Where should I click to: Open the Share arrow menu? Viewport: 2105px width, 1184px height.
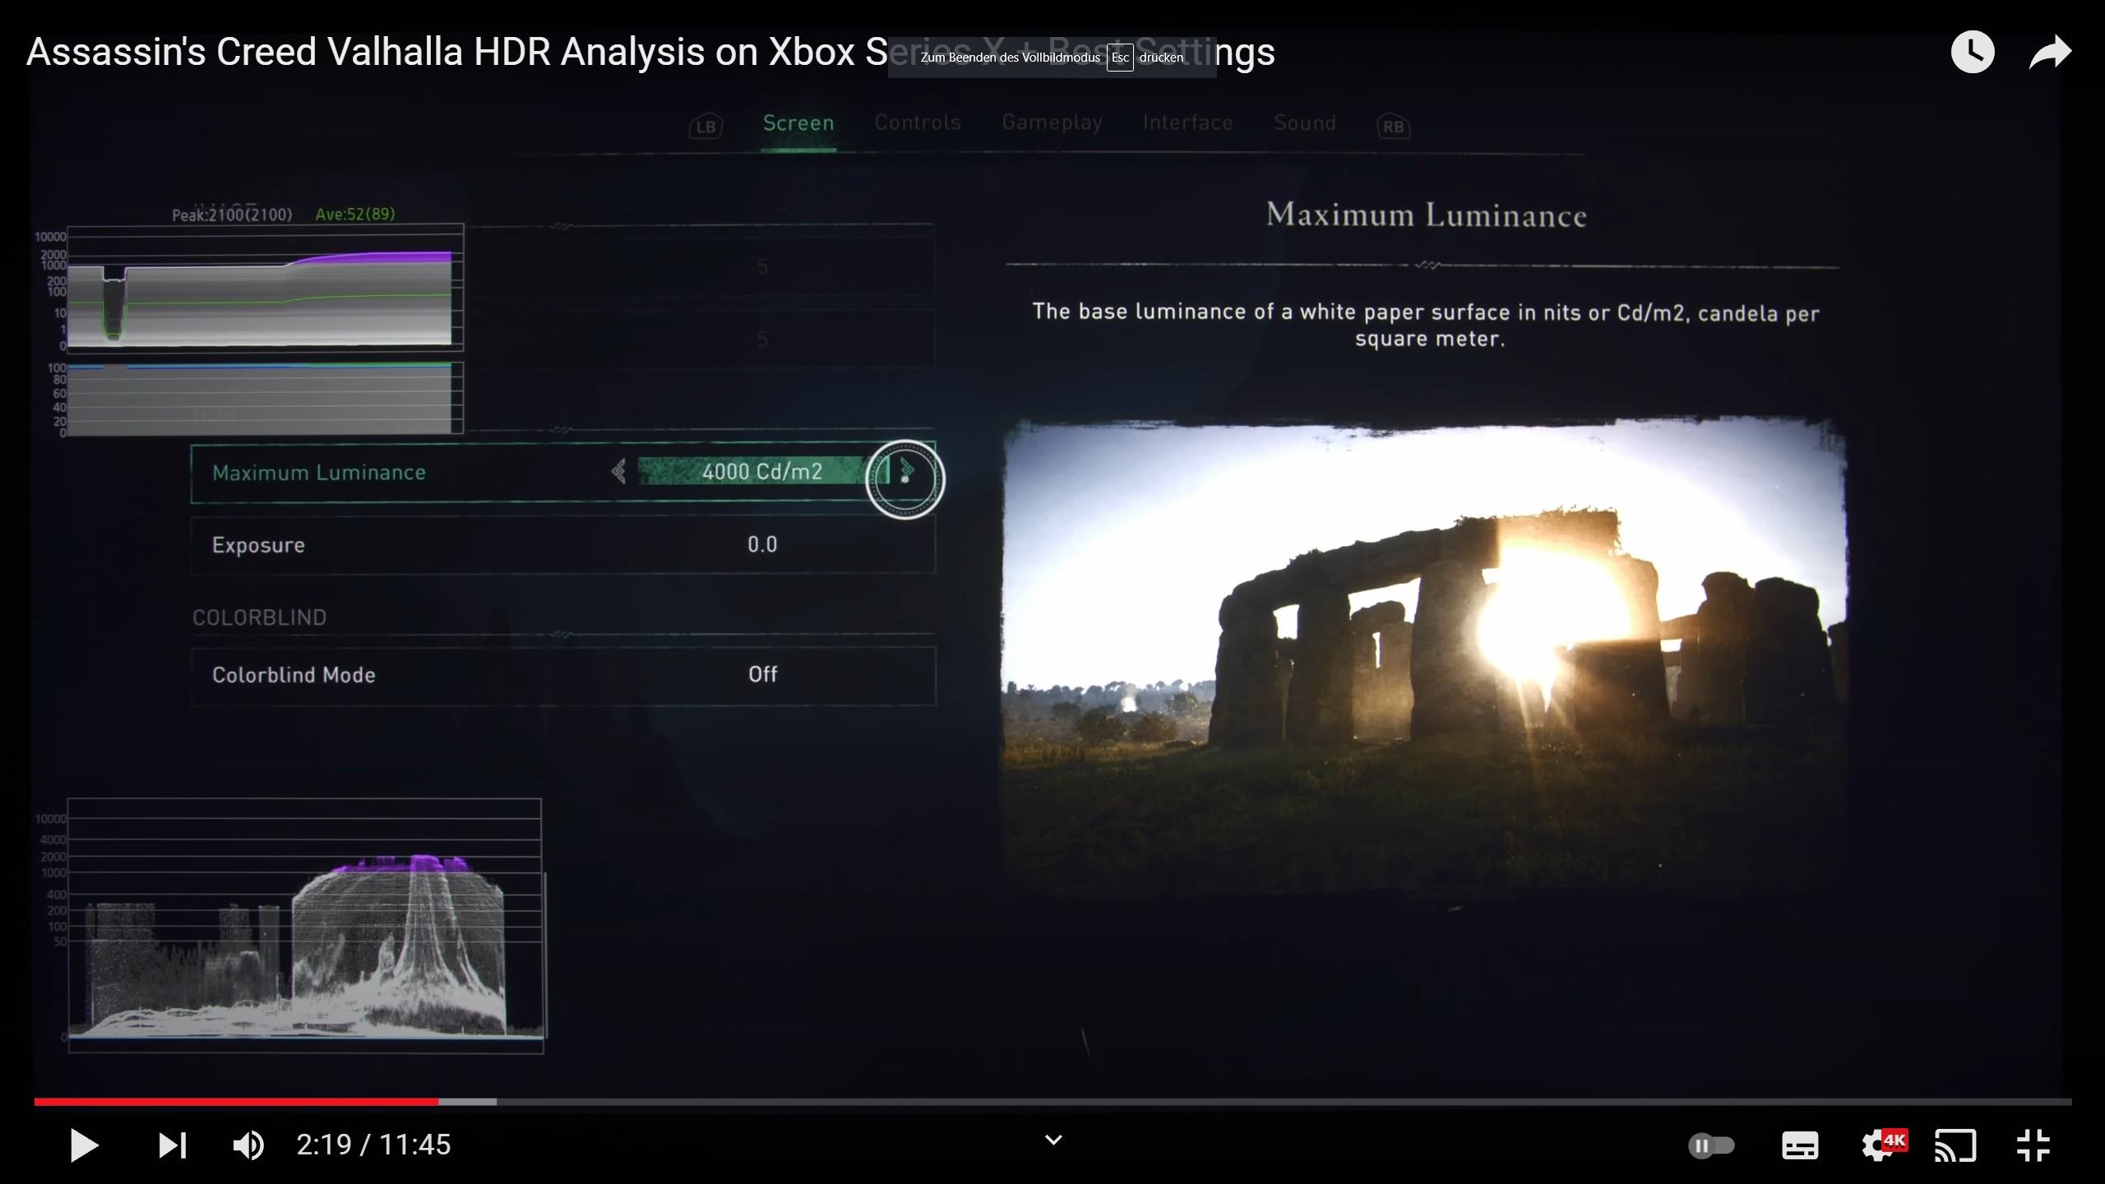click(2050, 52)
